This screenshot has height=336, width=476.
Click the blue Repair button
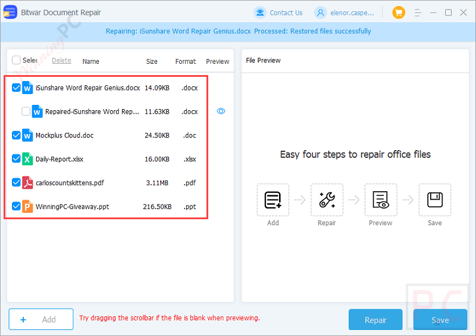pos(375,319)
